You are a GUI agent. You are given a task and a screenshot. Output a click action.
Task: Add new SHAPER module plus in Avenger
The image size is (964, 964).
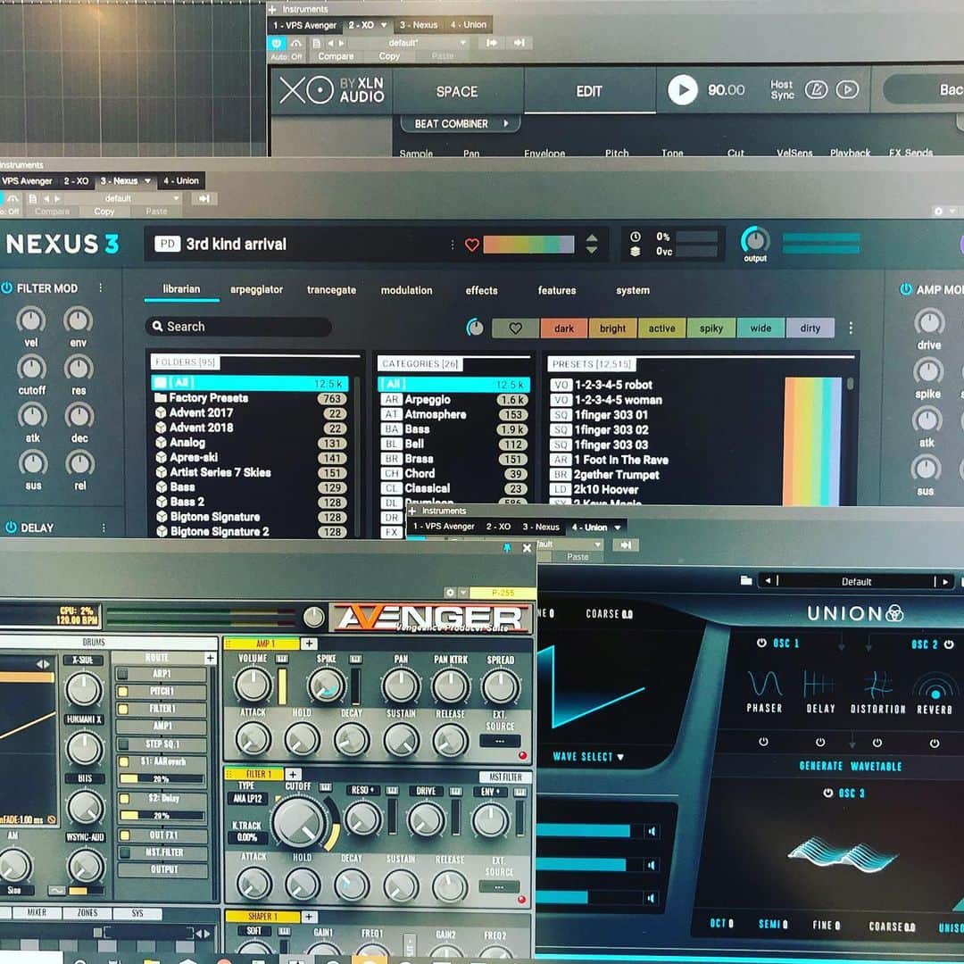pos(309,917)
